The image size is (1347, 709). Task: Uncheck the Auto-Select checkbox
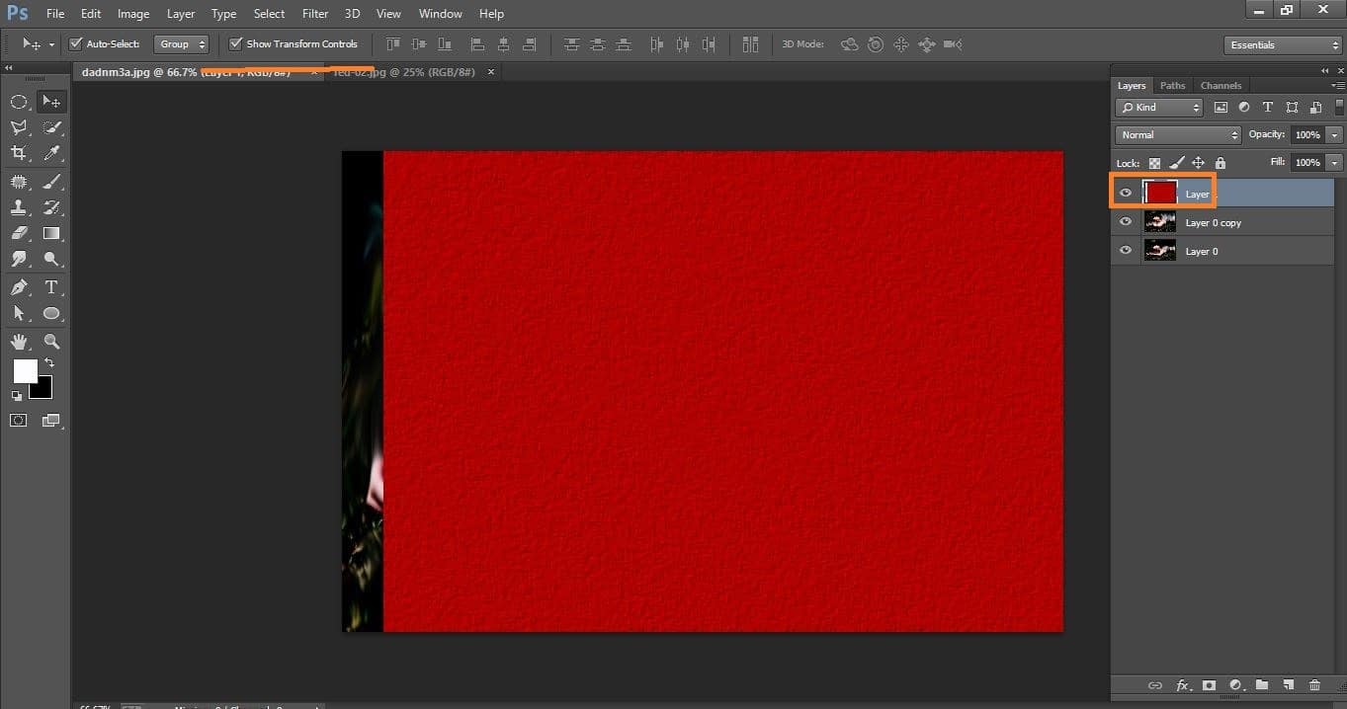pos(76,44)
